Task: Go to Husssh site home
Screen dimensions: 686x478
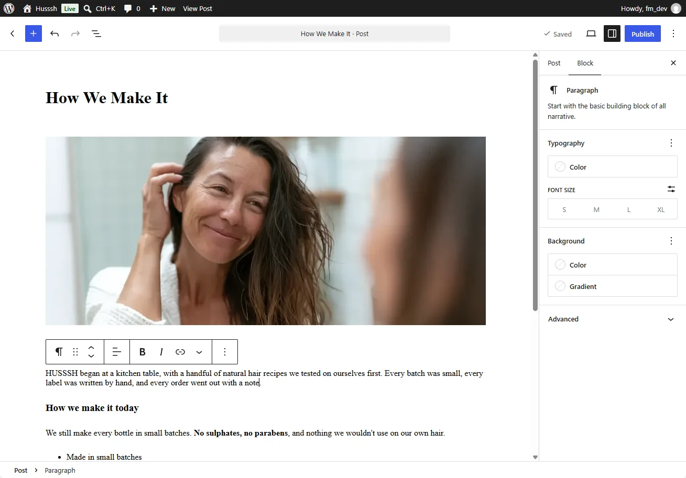Action: [40, 8]
